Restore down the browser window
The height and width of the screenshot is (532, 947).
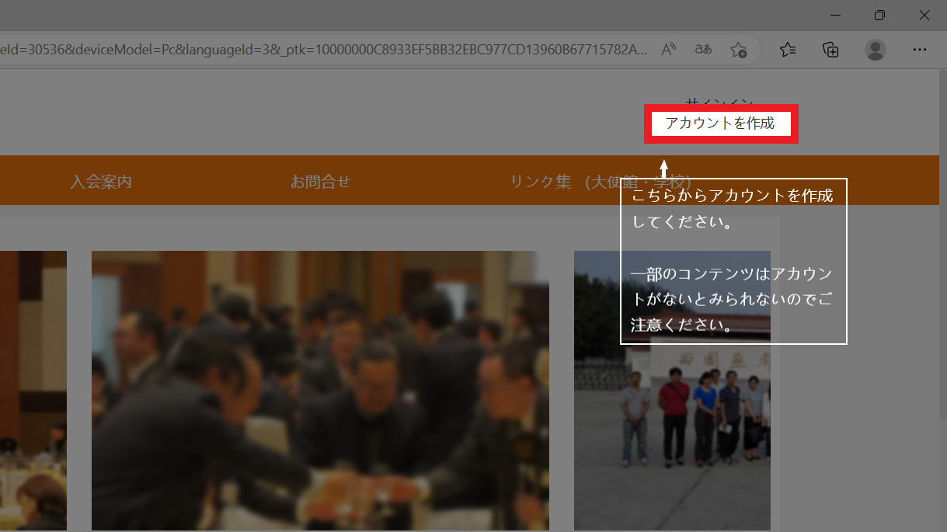[879, 15]
